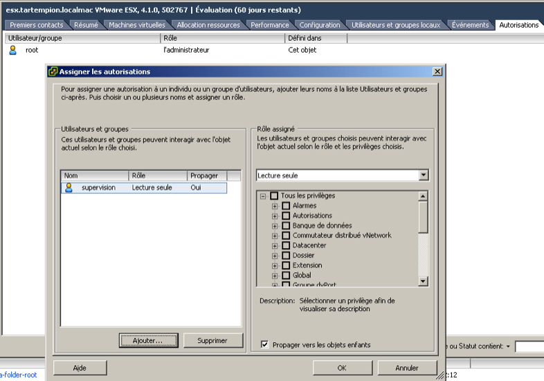This screenshot has width=544, height=381.
Task: Click the VMware icon in dialog title bar
Action: click(53, 71)
